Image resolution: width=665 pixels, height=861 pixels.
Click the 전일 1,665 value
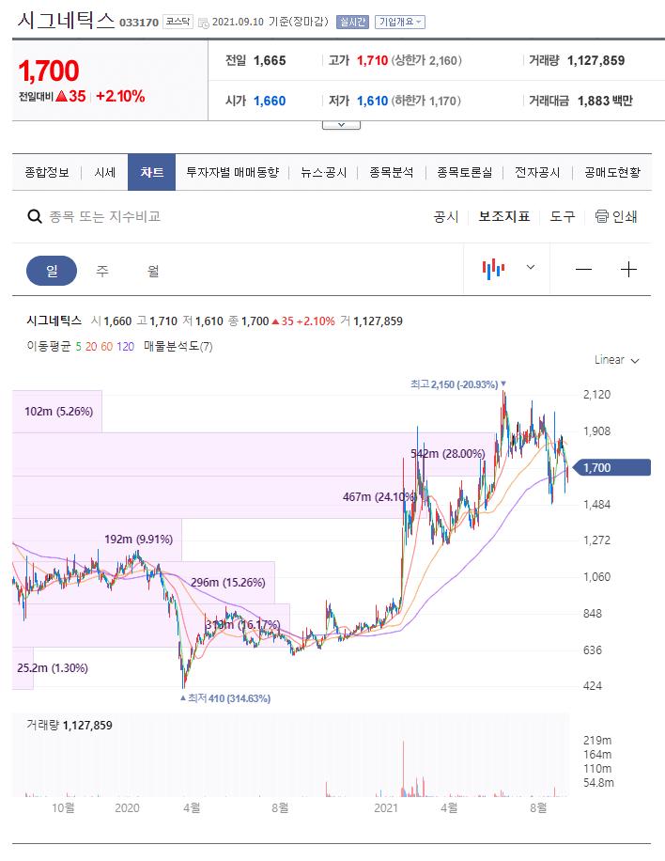(270, 60)
